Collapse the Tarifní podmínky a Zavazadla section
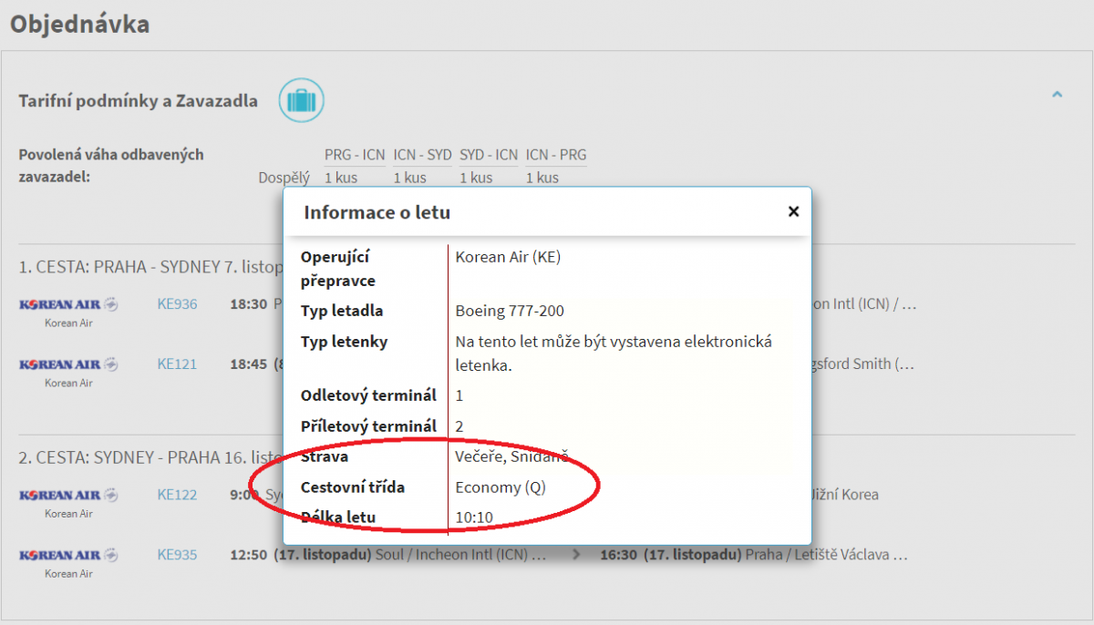Screen dimensions: 1094x625 coord(1057,95)
